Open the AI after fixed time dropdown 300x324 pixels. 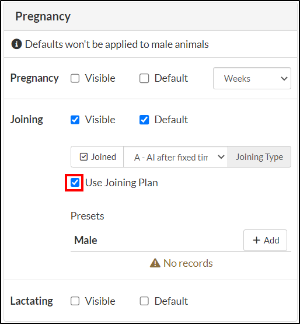(176, 157)
